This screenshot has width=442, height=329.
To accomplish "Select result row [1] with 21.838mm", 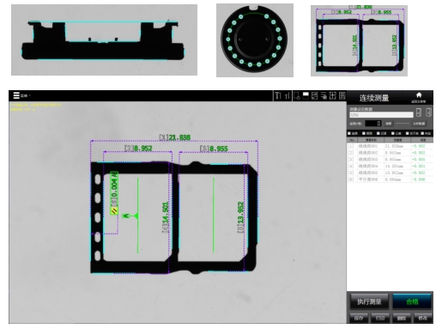I will [x=390, y=146].
